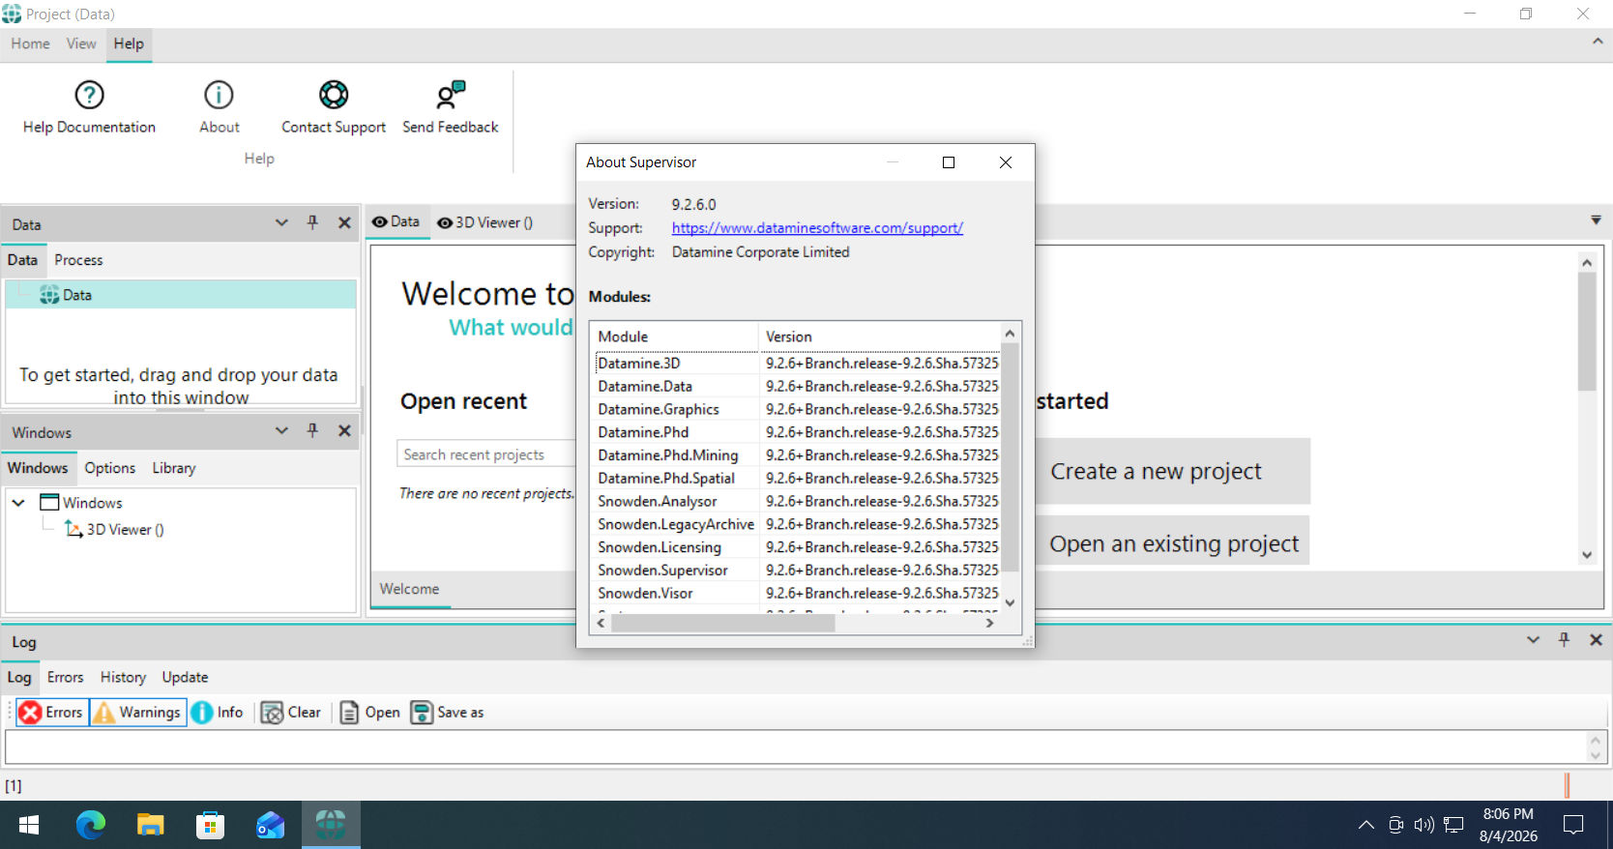Image resolution: width=1613 pixels, height=849 pixels.
Task: Open Help Documentation from the ribbon
Action: [x=89, y=106]
